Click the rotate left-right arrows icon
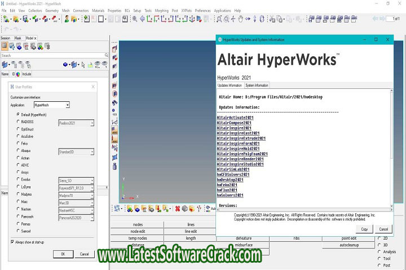 tap(248, 19)
